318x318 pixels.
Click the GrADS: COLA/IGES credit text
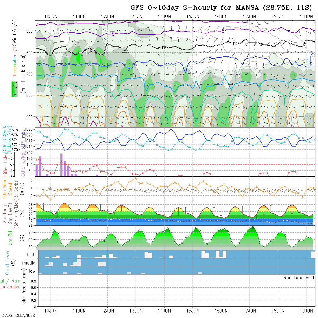[18, 316]
